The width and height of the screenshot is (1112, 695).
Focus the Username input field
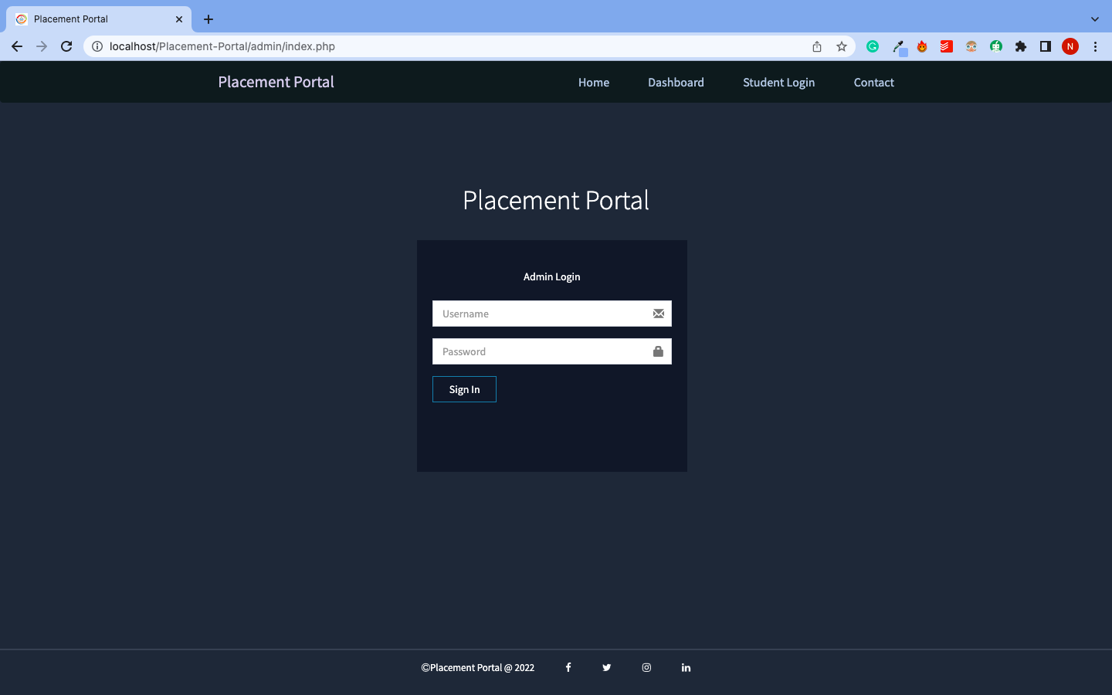(x=552, y=314)
